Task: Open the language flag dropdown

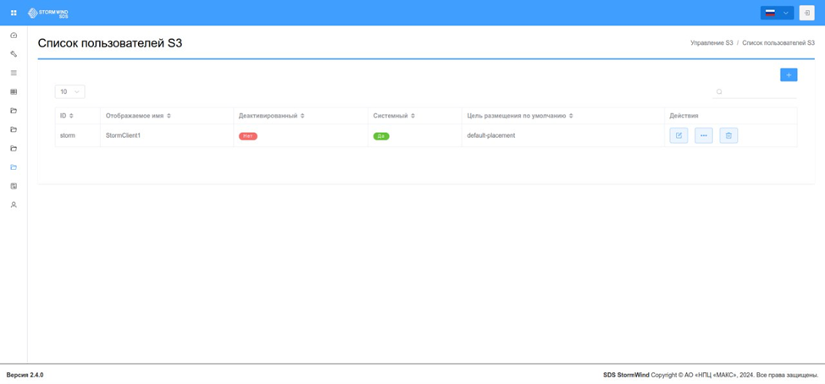Action: click(x=777, y=13)
